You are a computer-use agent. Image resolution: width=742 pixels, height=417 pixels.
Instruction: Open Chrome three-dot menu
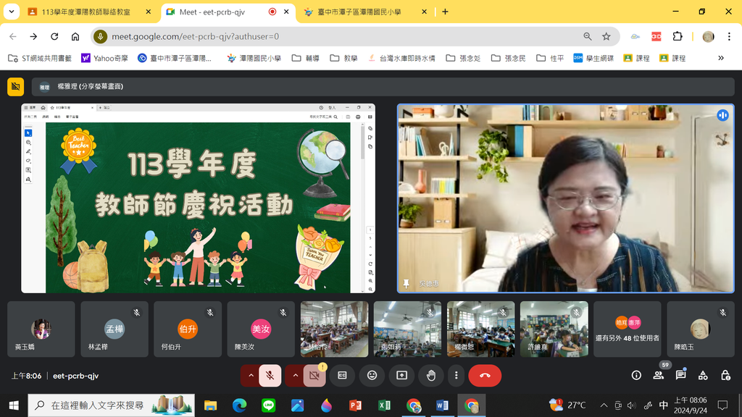(x=729, y=36)
